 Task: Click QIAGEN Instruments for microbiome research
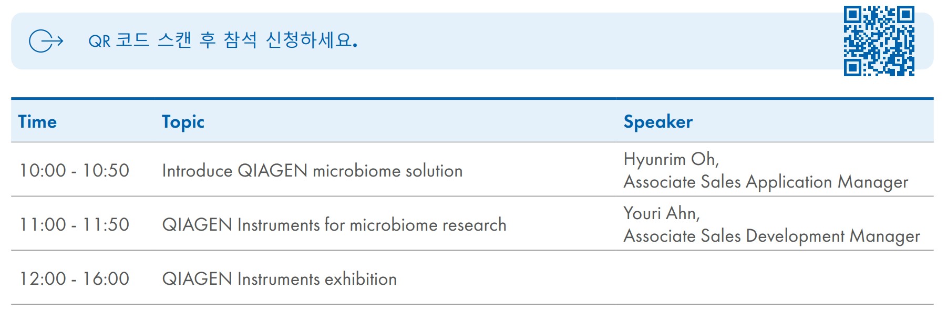tap(334, 225)
